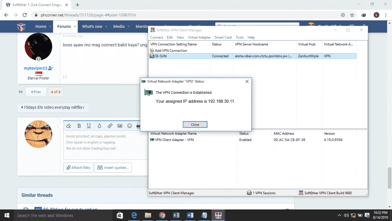The height and width of the screenshot is (221, 392).
Task: Open the 15days Ehi video everyday thread link
Action: [53, 107]
